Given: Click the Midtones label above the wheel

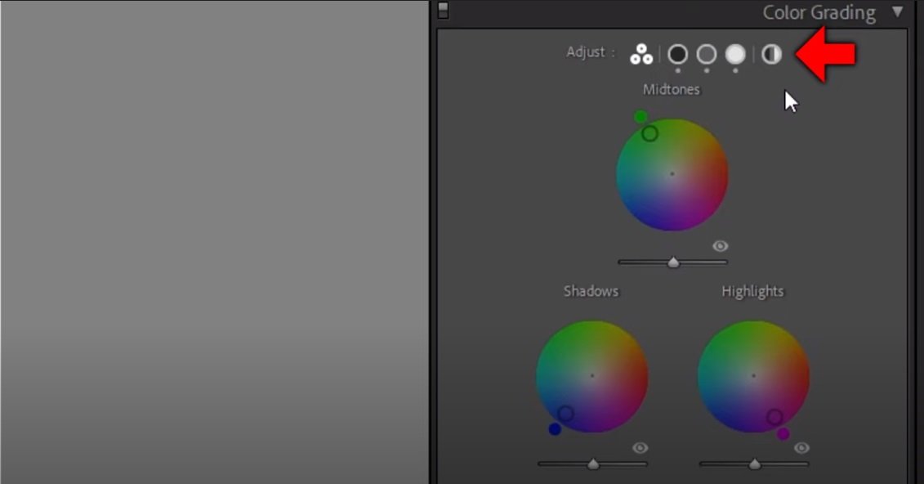Looking at the screenshot, I should pos(671,90).
